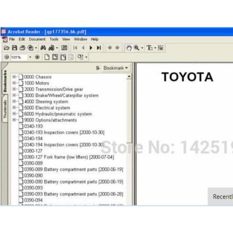Click the Print icon in toolbar
The width and height of the screenshot is (233, 233).
22,48
